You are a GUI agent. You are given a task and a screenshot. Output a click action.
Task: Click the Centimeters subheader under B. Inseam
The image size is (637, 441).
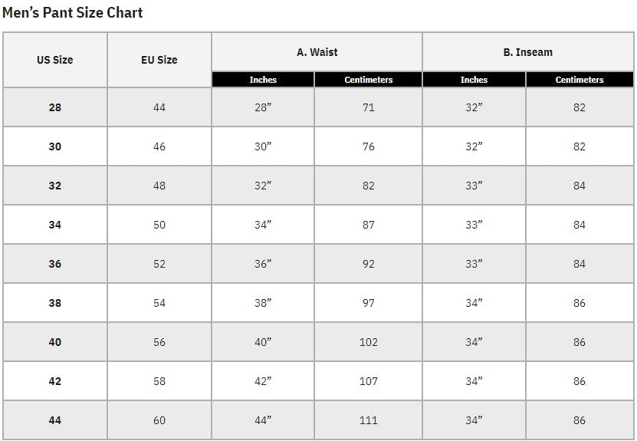(x=580, y=80)
